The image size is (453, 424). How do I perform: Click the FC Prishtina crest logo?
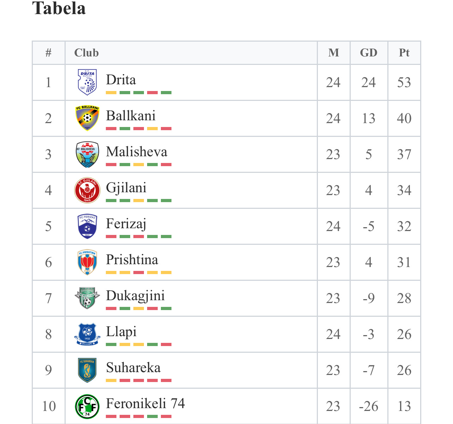[87, 262]
